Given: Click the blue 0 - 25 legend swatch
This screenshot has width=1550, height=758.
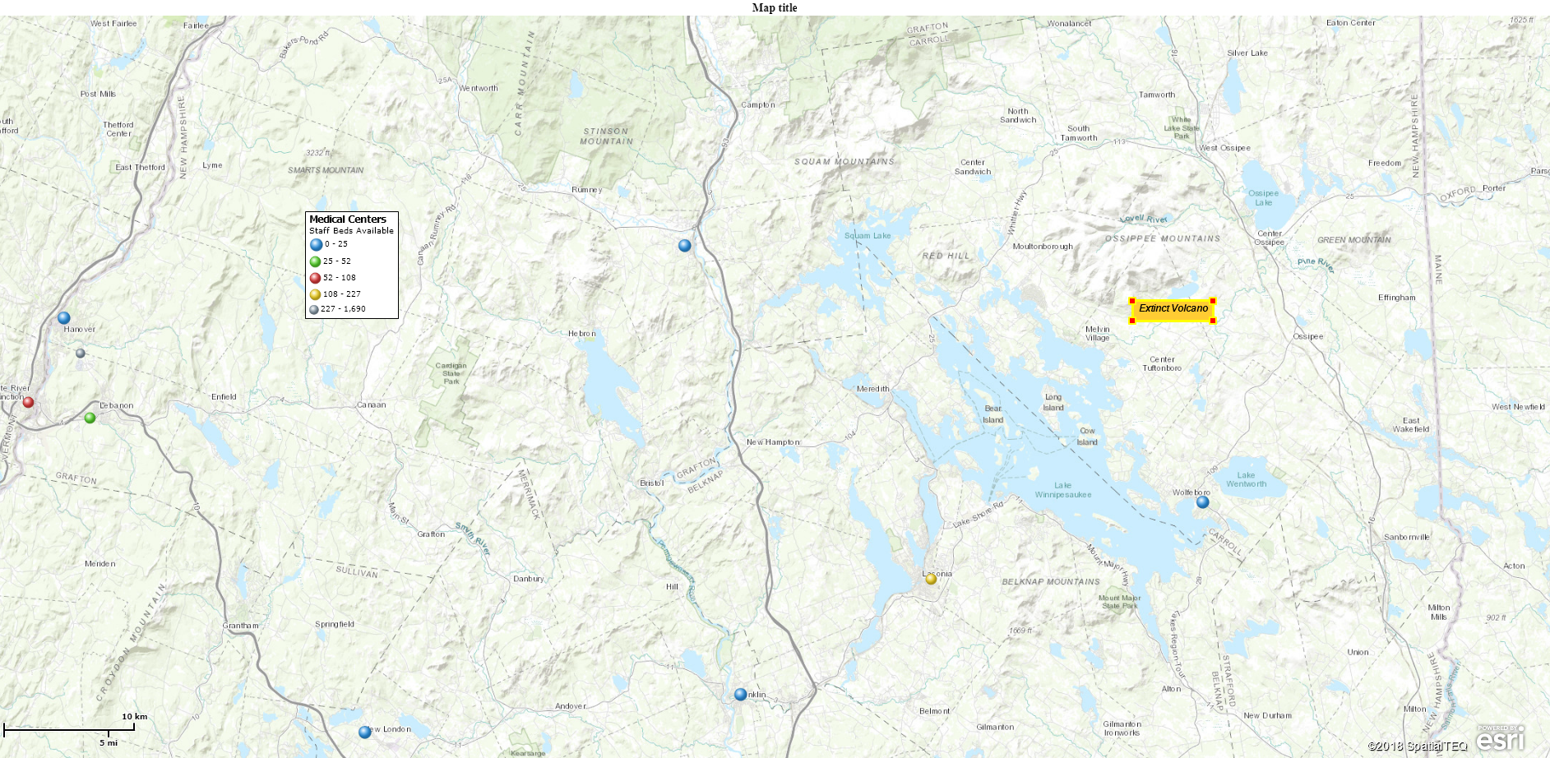Looking at the screenshot, I should point(316,244).
